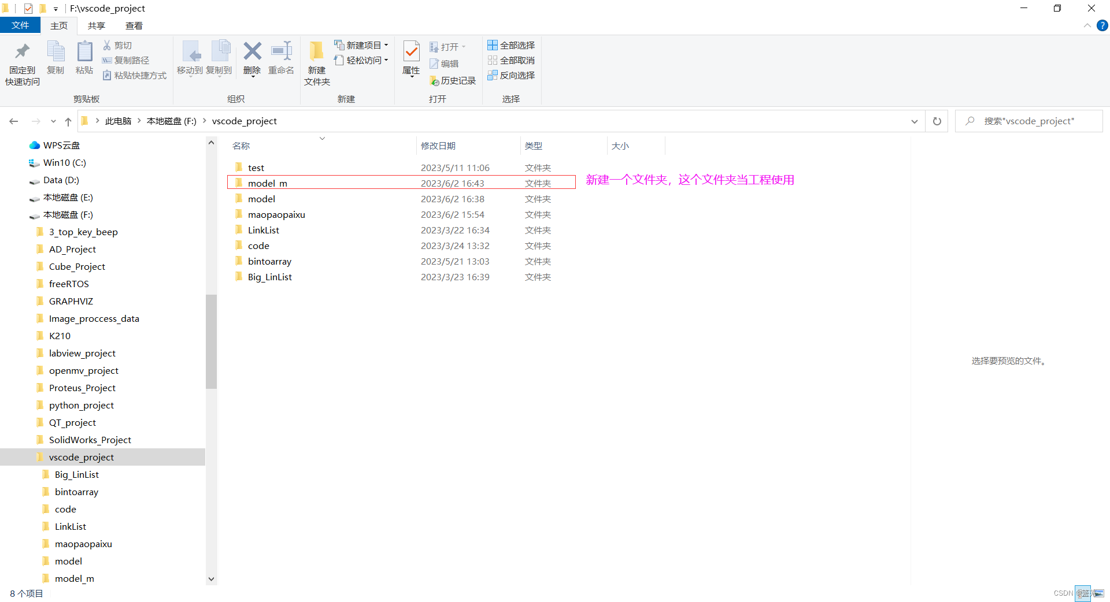Open 轻松访问 (Easy access) dropdown
Image resolution: width=1110 pixels, height=602 pixels.
(x=361, y=60)
